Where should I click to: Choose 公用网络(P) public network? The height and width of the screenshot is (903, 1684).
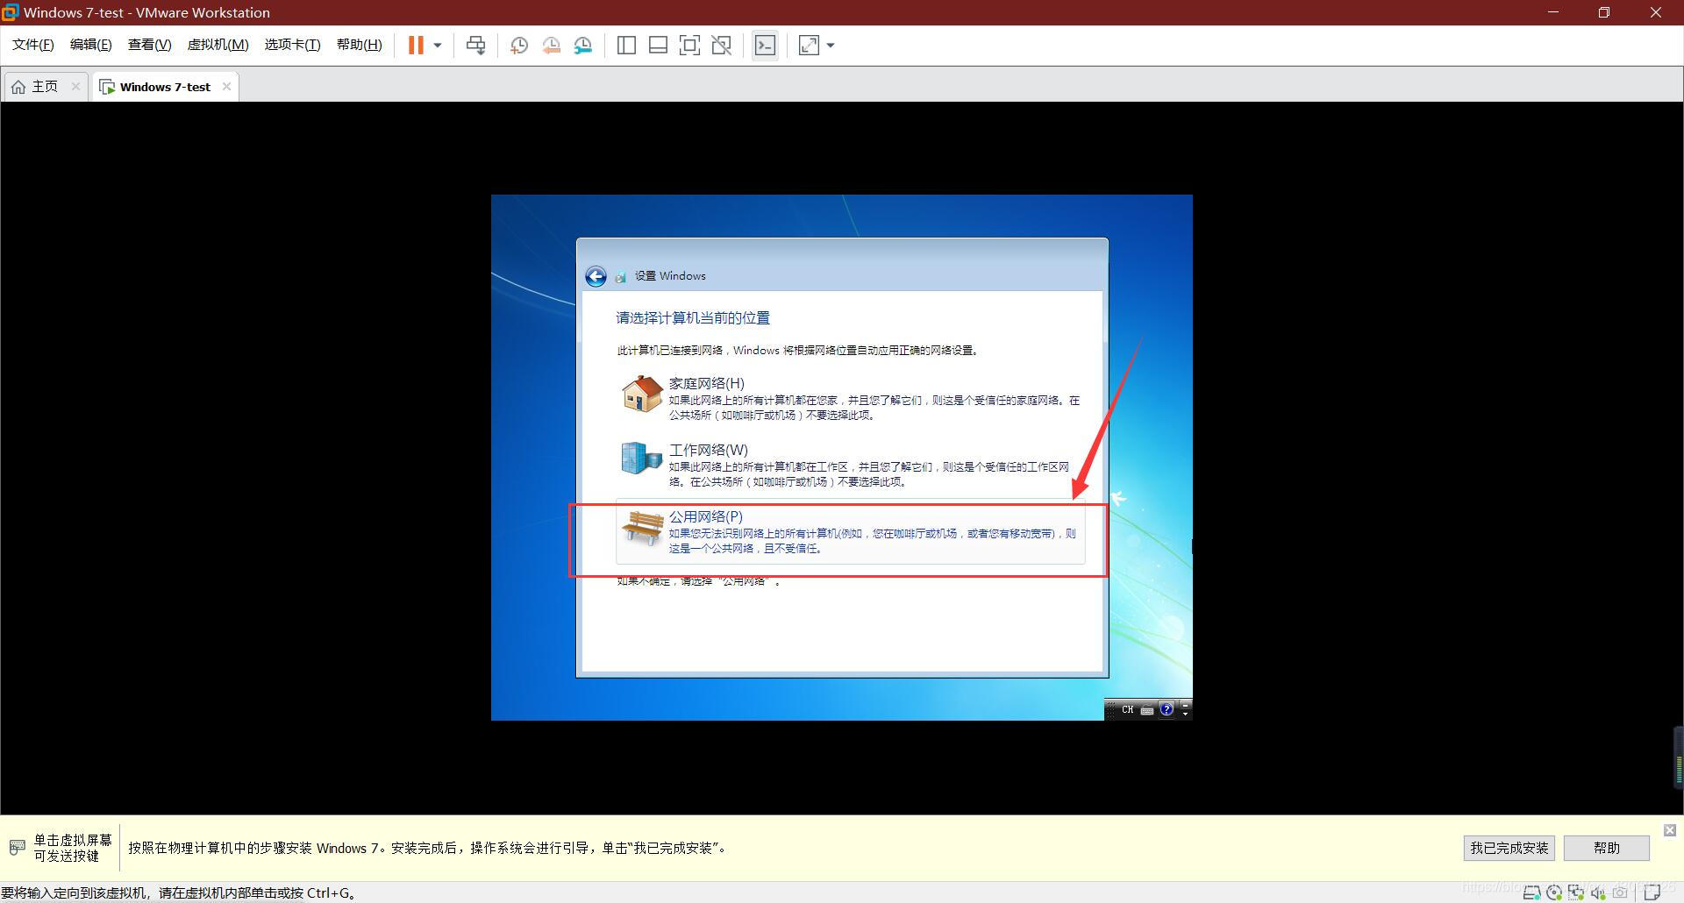pyautogui.click(x=851, y=531)
